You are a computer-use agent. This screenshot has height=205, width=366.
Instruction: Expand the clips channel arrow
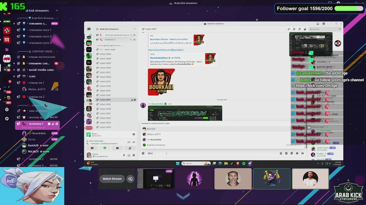coord(14,76)
